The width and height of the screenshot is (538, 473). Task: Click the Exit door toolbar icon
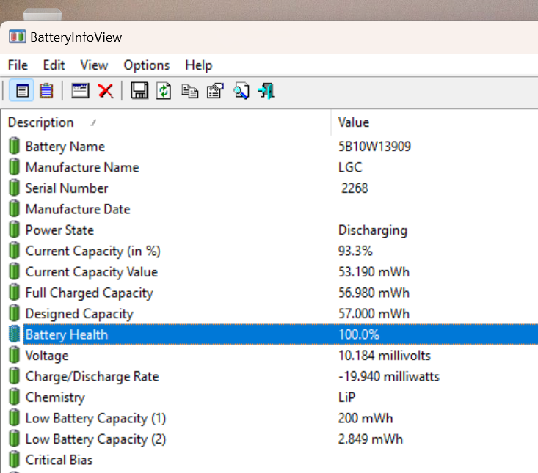(x=266, y=91)
